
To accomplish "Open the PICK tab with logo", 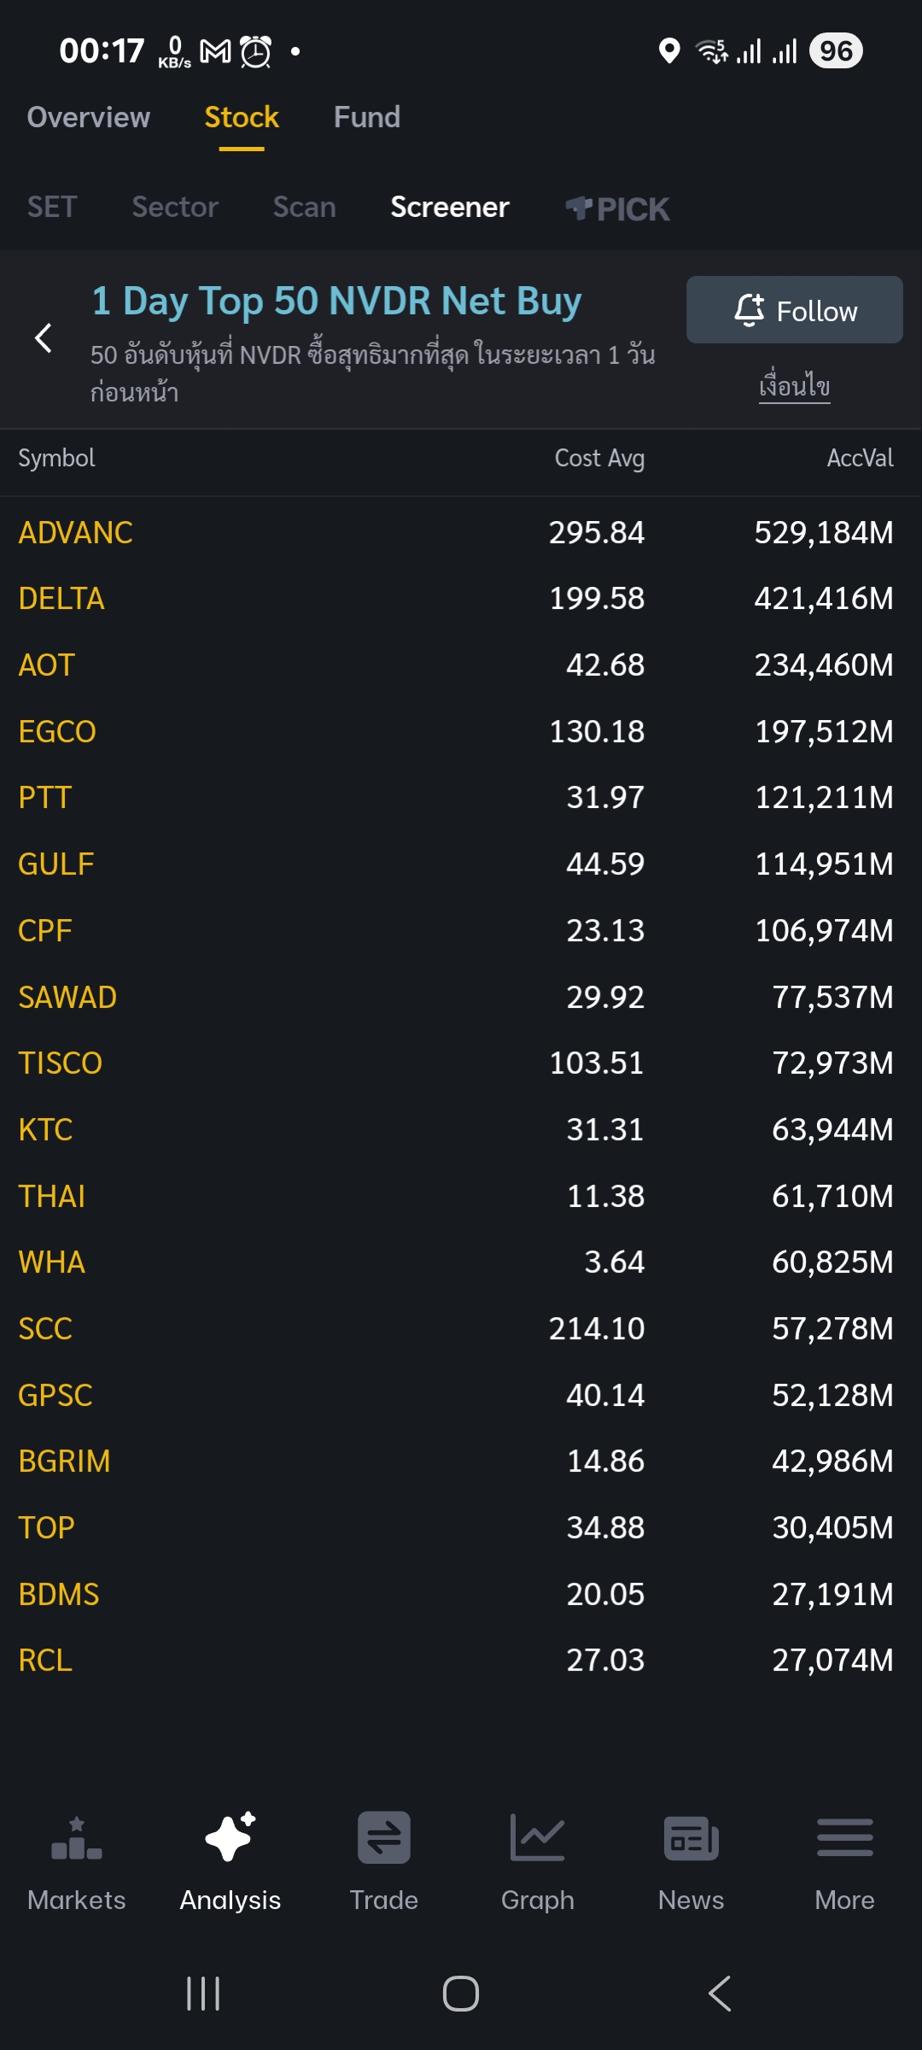I will coord(617,208).
